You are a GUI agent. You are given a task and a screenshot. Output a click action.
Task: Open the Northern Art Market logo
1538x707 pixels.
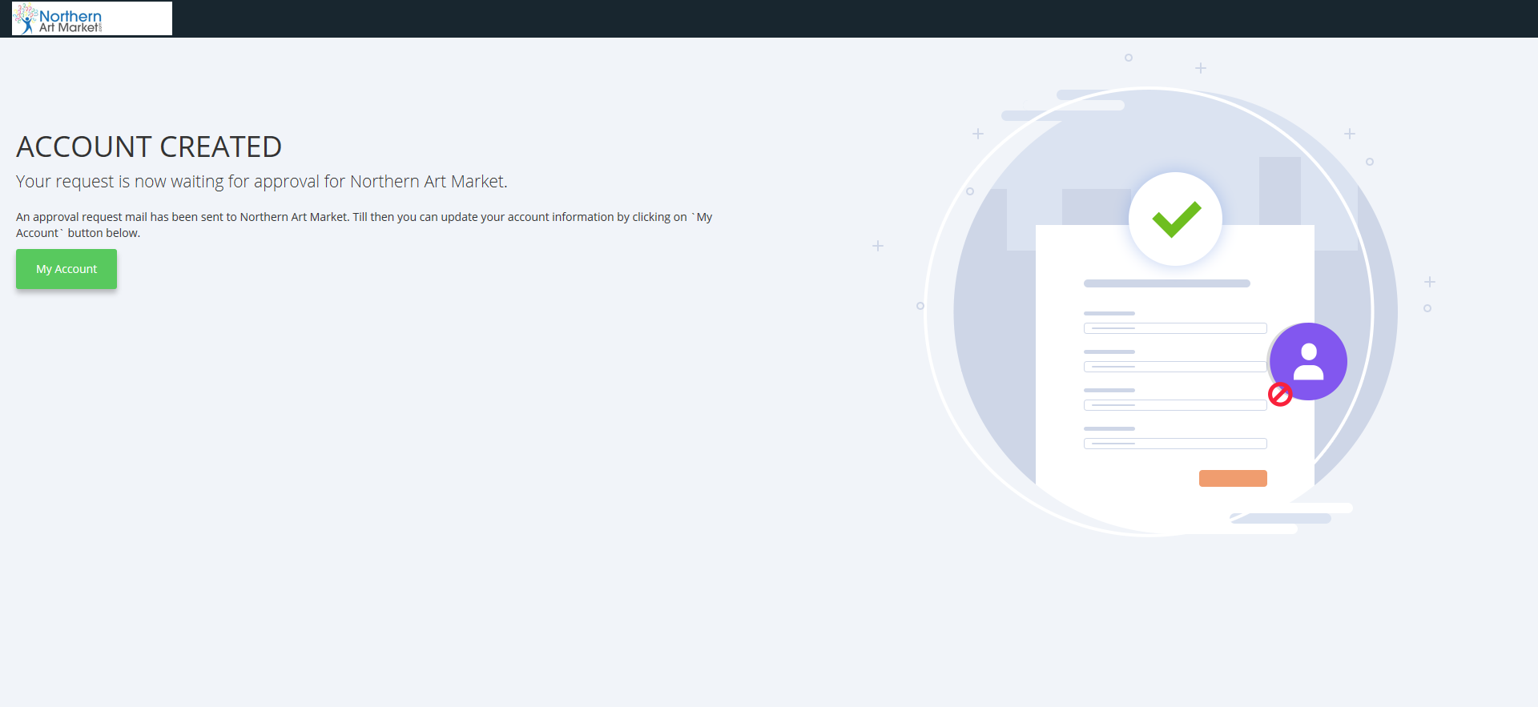coord(92,18)
